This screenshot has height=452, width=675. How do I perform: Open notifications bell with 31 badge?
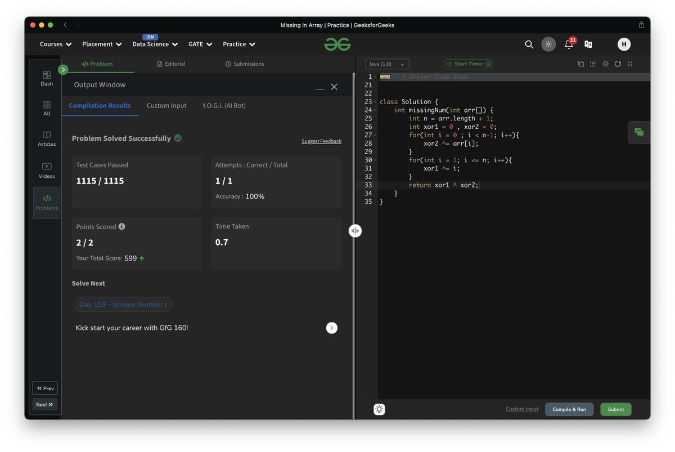(x=569, y=44)
